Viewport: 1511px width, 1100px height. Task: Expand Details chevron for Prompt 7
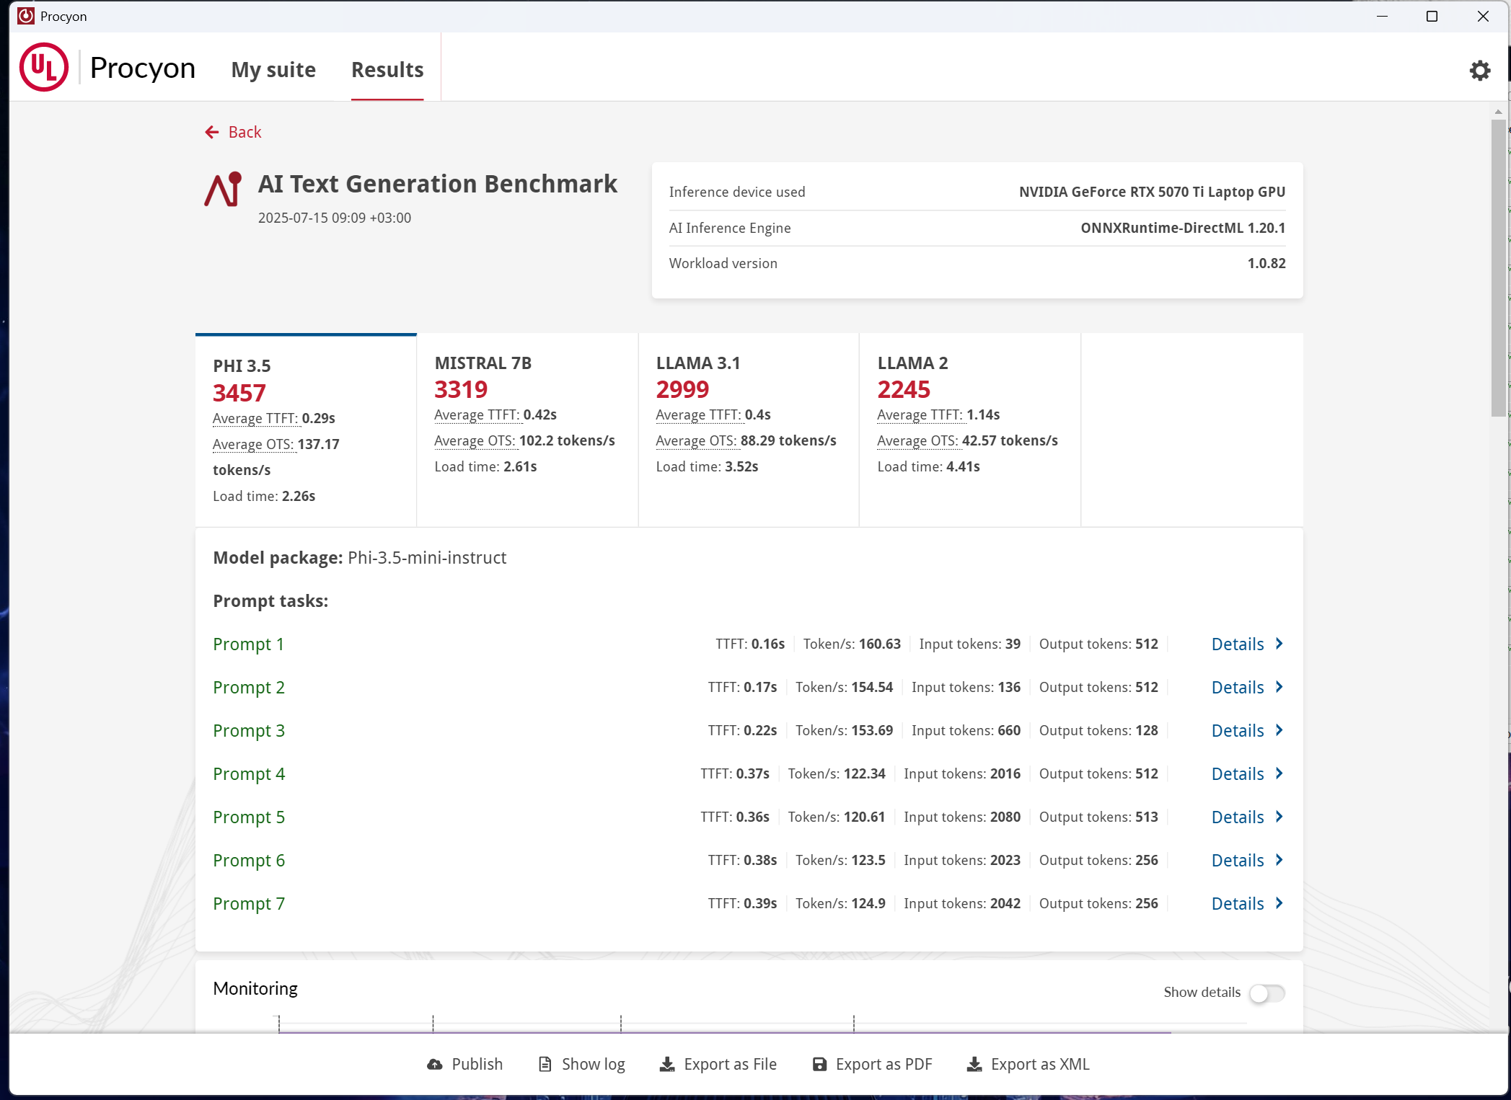tap(1279, 903)
